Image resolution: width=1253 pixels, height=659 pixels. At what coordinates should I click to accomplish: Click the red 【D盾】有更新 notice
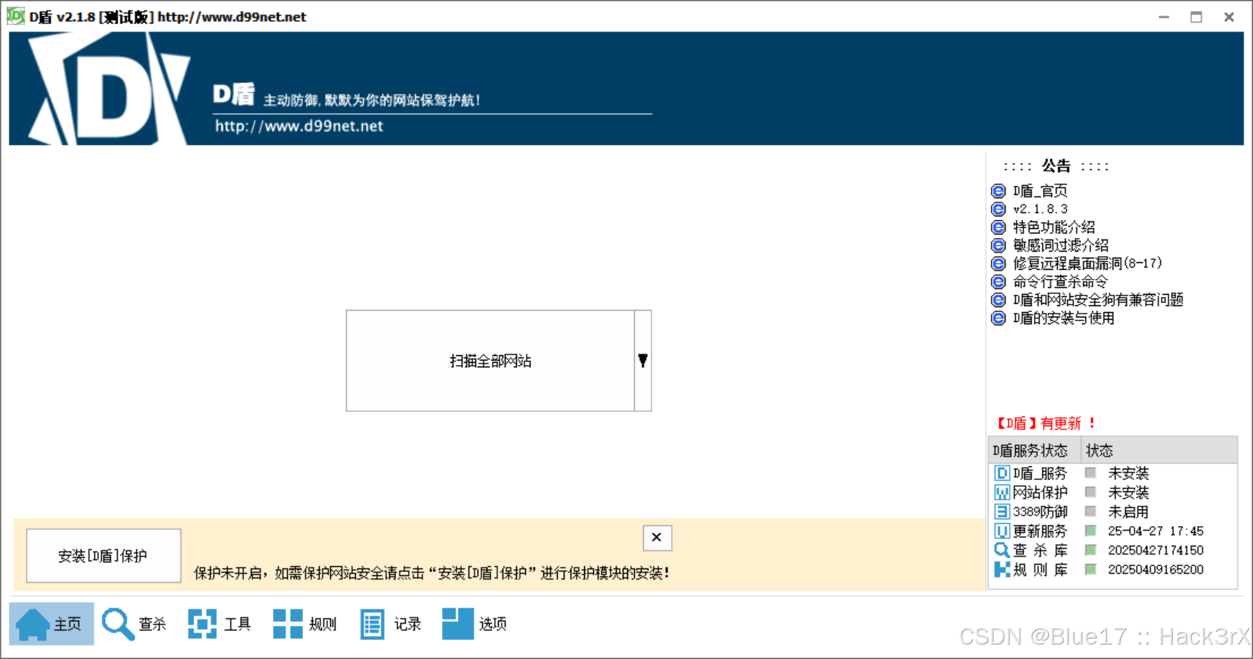pos(1046,423)
